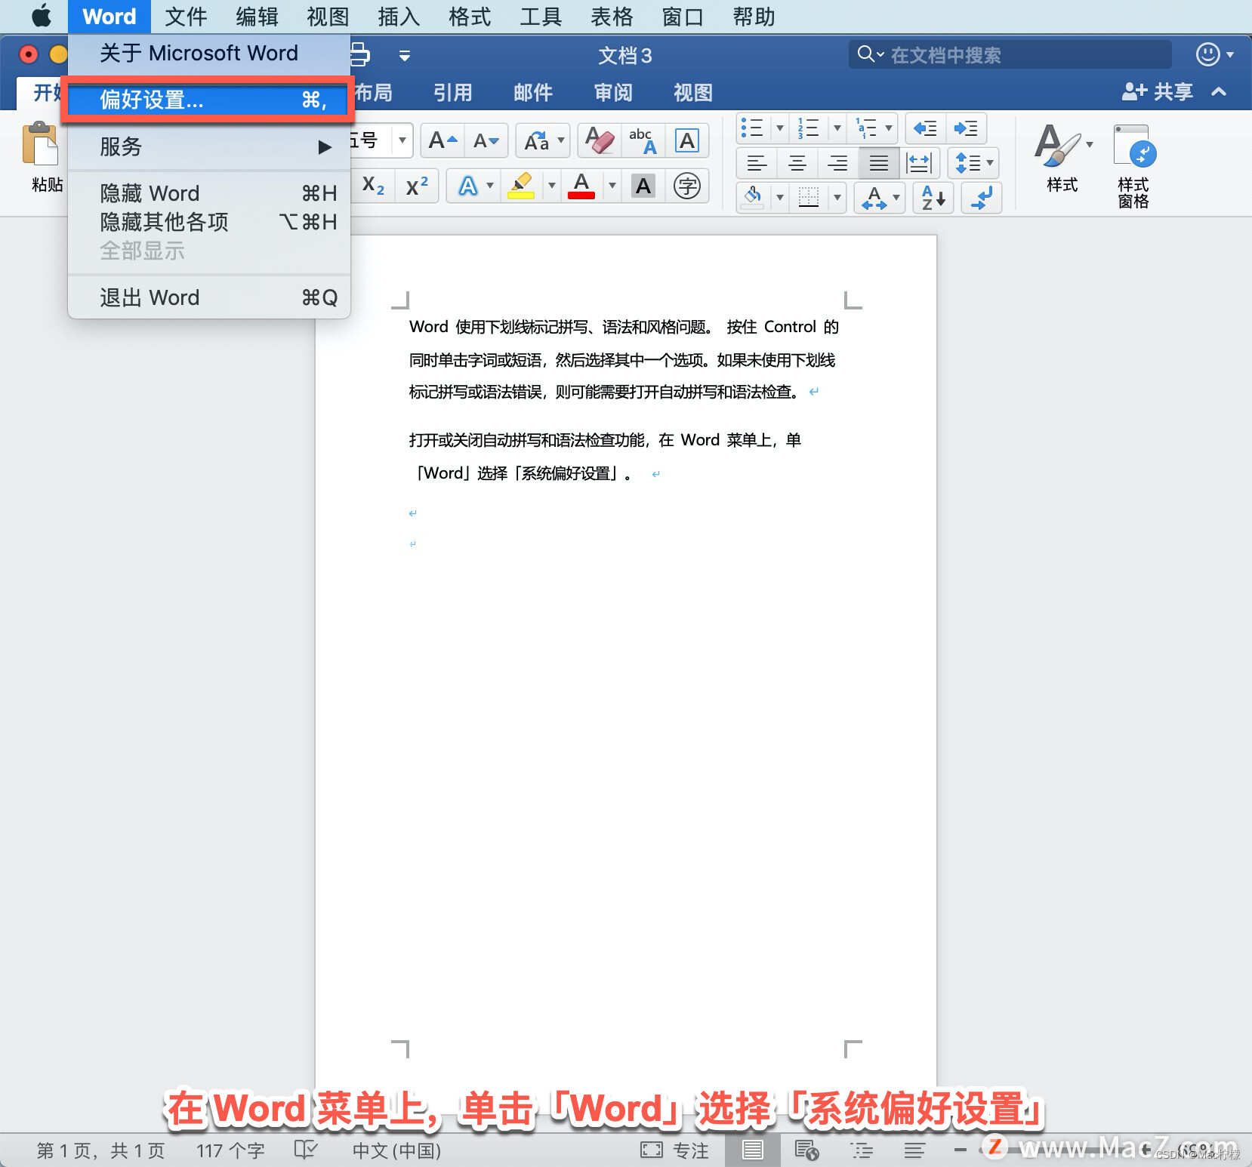Image resolution: width=1252 pixels, height=1167 pixels.
Task: Switch to 审阅 ribbon tab
Action: (613, 92)
